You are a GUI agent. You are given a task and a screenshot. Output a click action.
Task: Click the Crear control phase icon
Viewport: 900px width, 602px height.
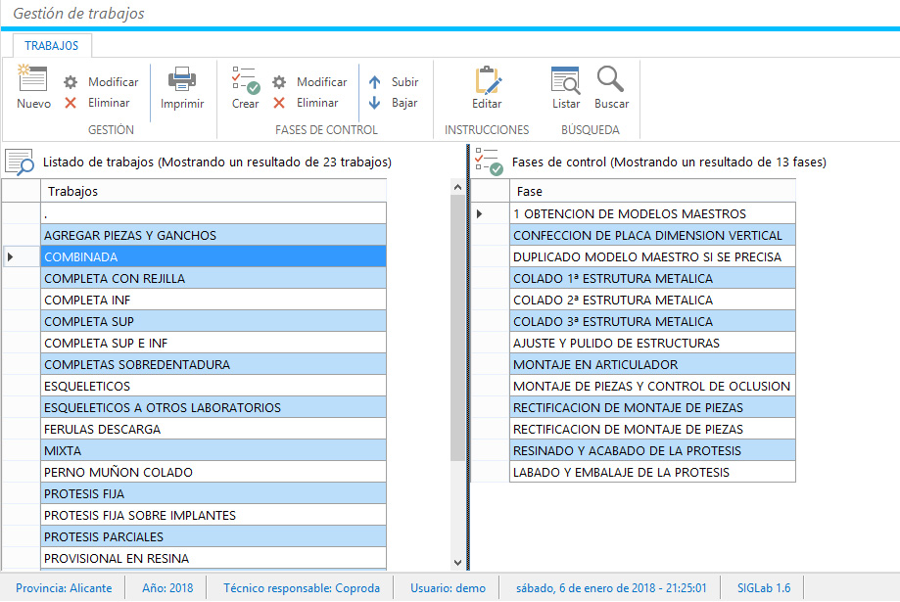[x=246, y=79]
